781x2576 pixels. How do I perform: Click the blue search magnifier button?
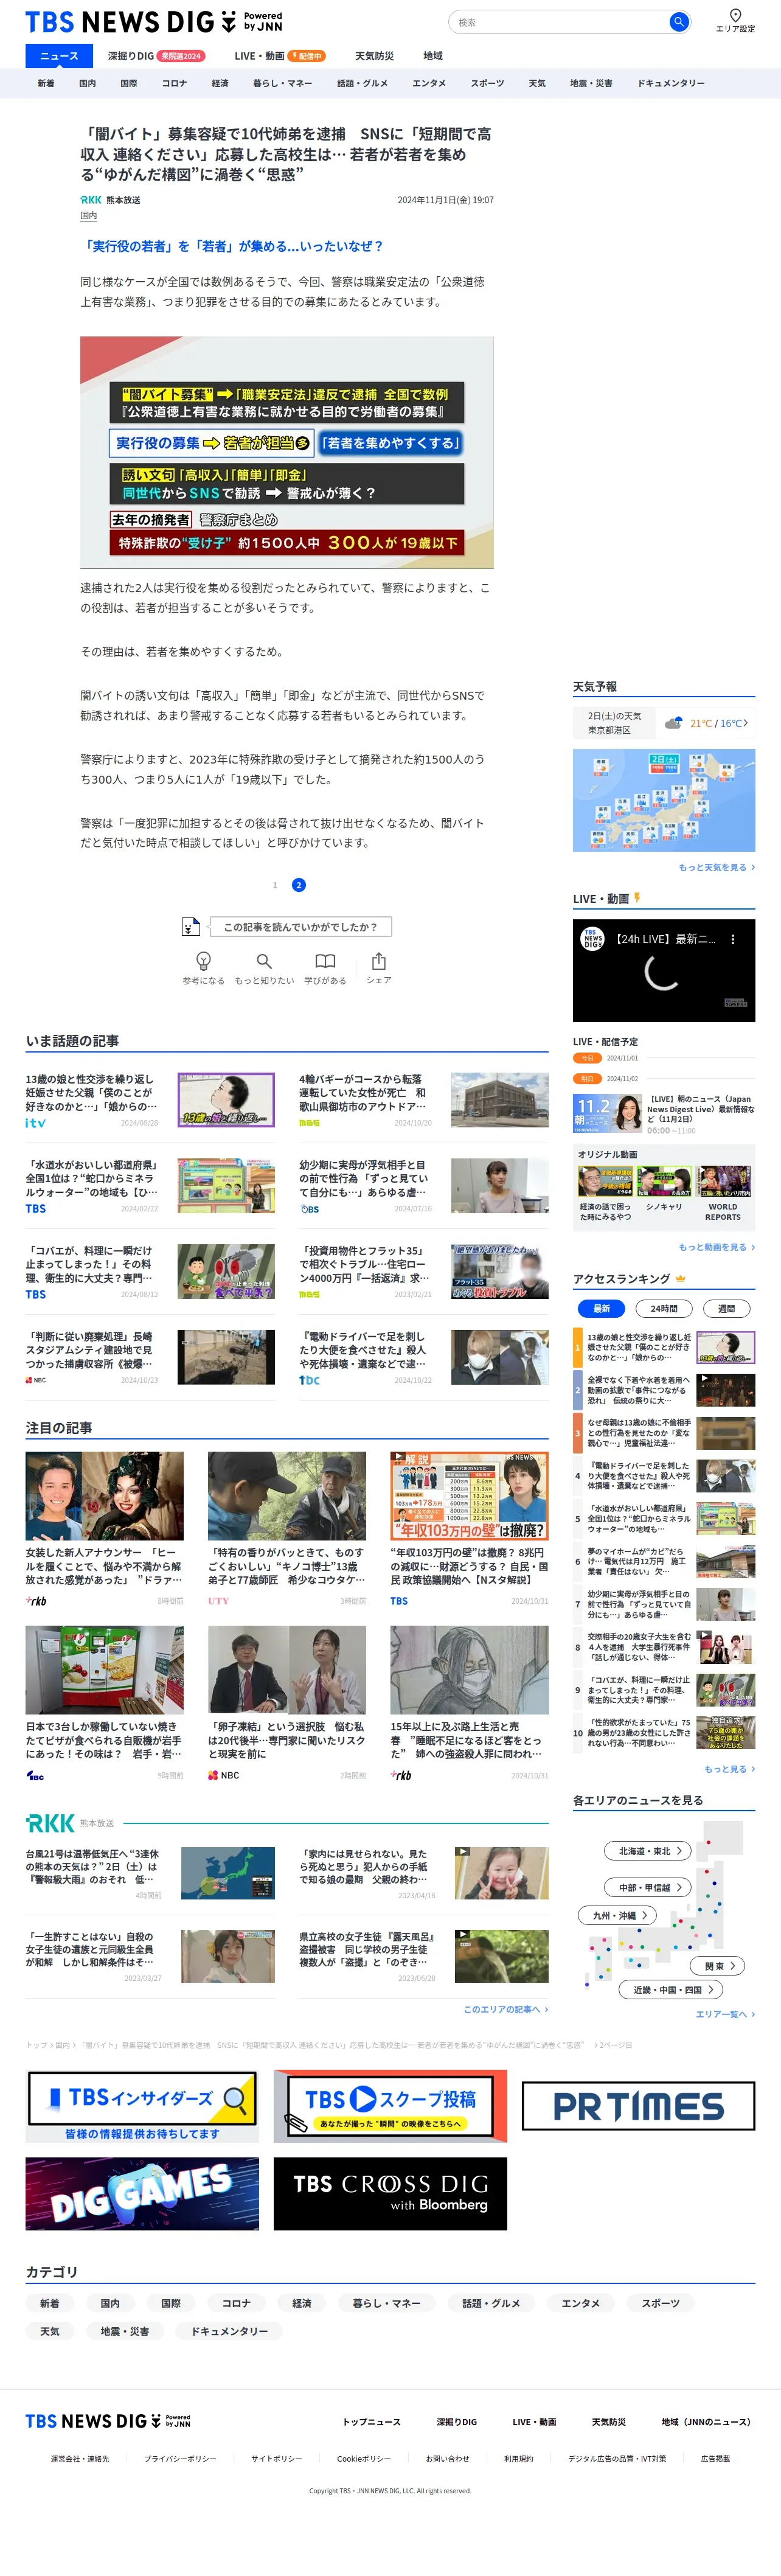tap(678, 21)
